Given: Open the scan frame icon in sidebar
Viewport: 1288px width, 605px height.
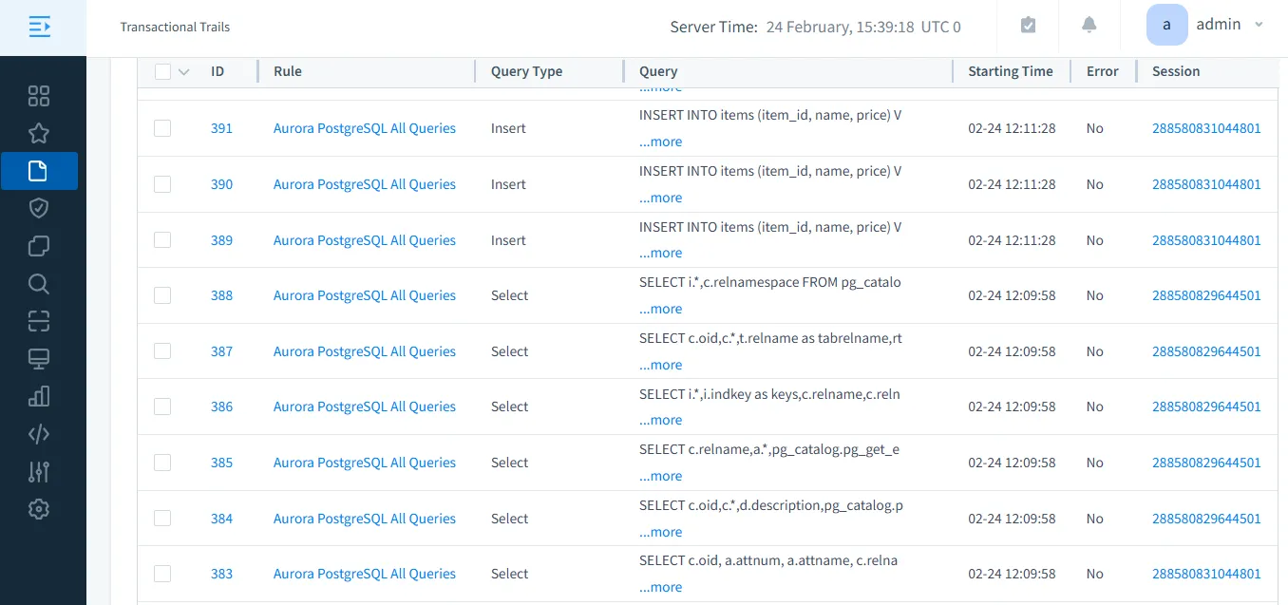Looking at the screenshot, I should 39,321.
